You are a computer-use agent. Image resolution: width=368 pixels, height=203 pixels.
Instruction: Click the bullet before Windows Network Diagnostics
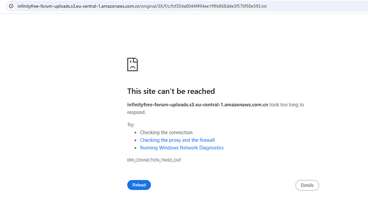point(135,148)
